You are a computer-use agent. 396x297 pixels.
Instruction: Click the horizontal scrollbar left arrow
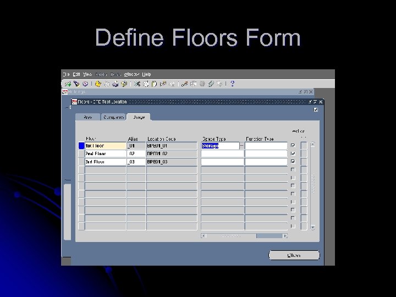pyautogui.click(x=204, y=236)
